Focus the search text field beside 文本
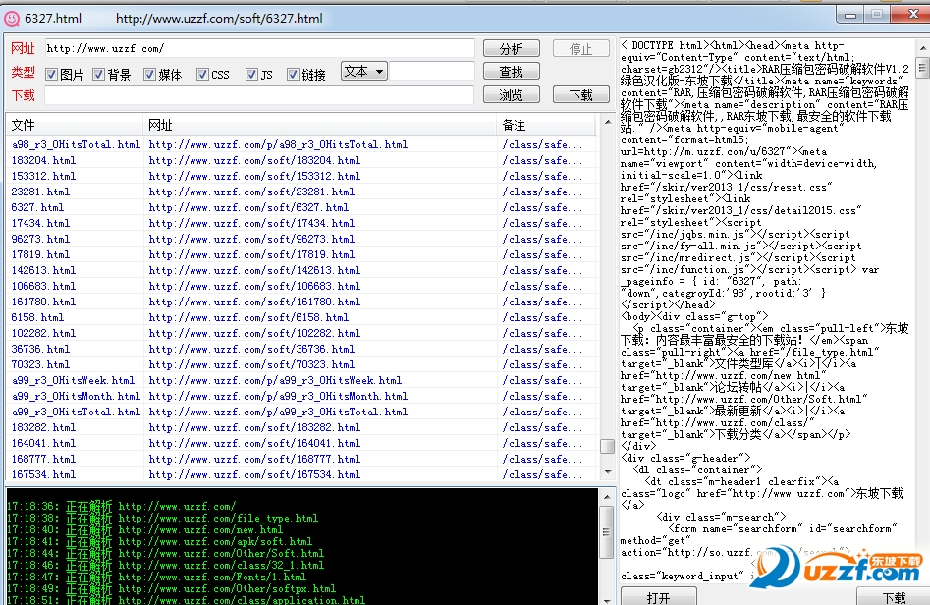930x605 pixels. coord(432,71)
